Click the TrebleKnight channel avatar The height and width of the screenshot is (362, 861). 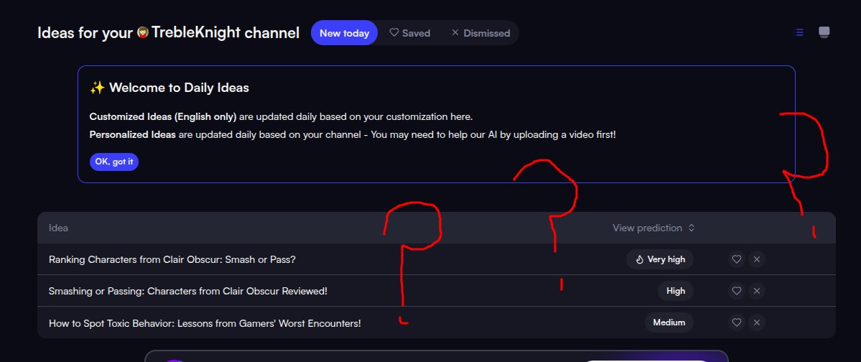[x=143, y=33]
